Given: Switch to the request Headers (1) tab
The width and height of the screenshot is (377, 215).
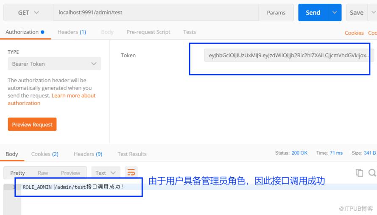Looking at the screenshot, I should point(72,32).
